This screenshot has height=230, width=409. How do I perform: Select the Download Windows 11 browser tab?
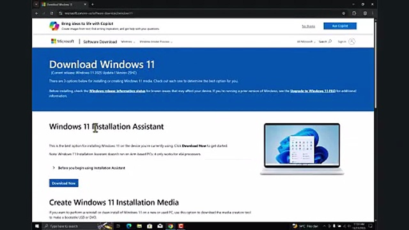[x=64, y=4]
